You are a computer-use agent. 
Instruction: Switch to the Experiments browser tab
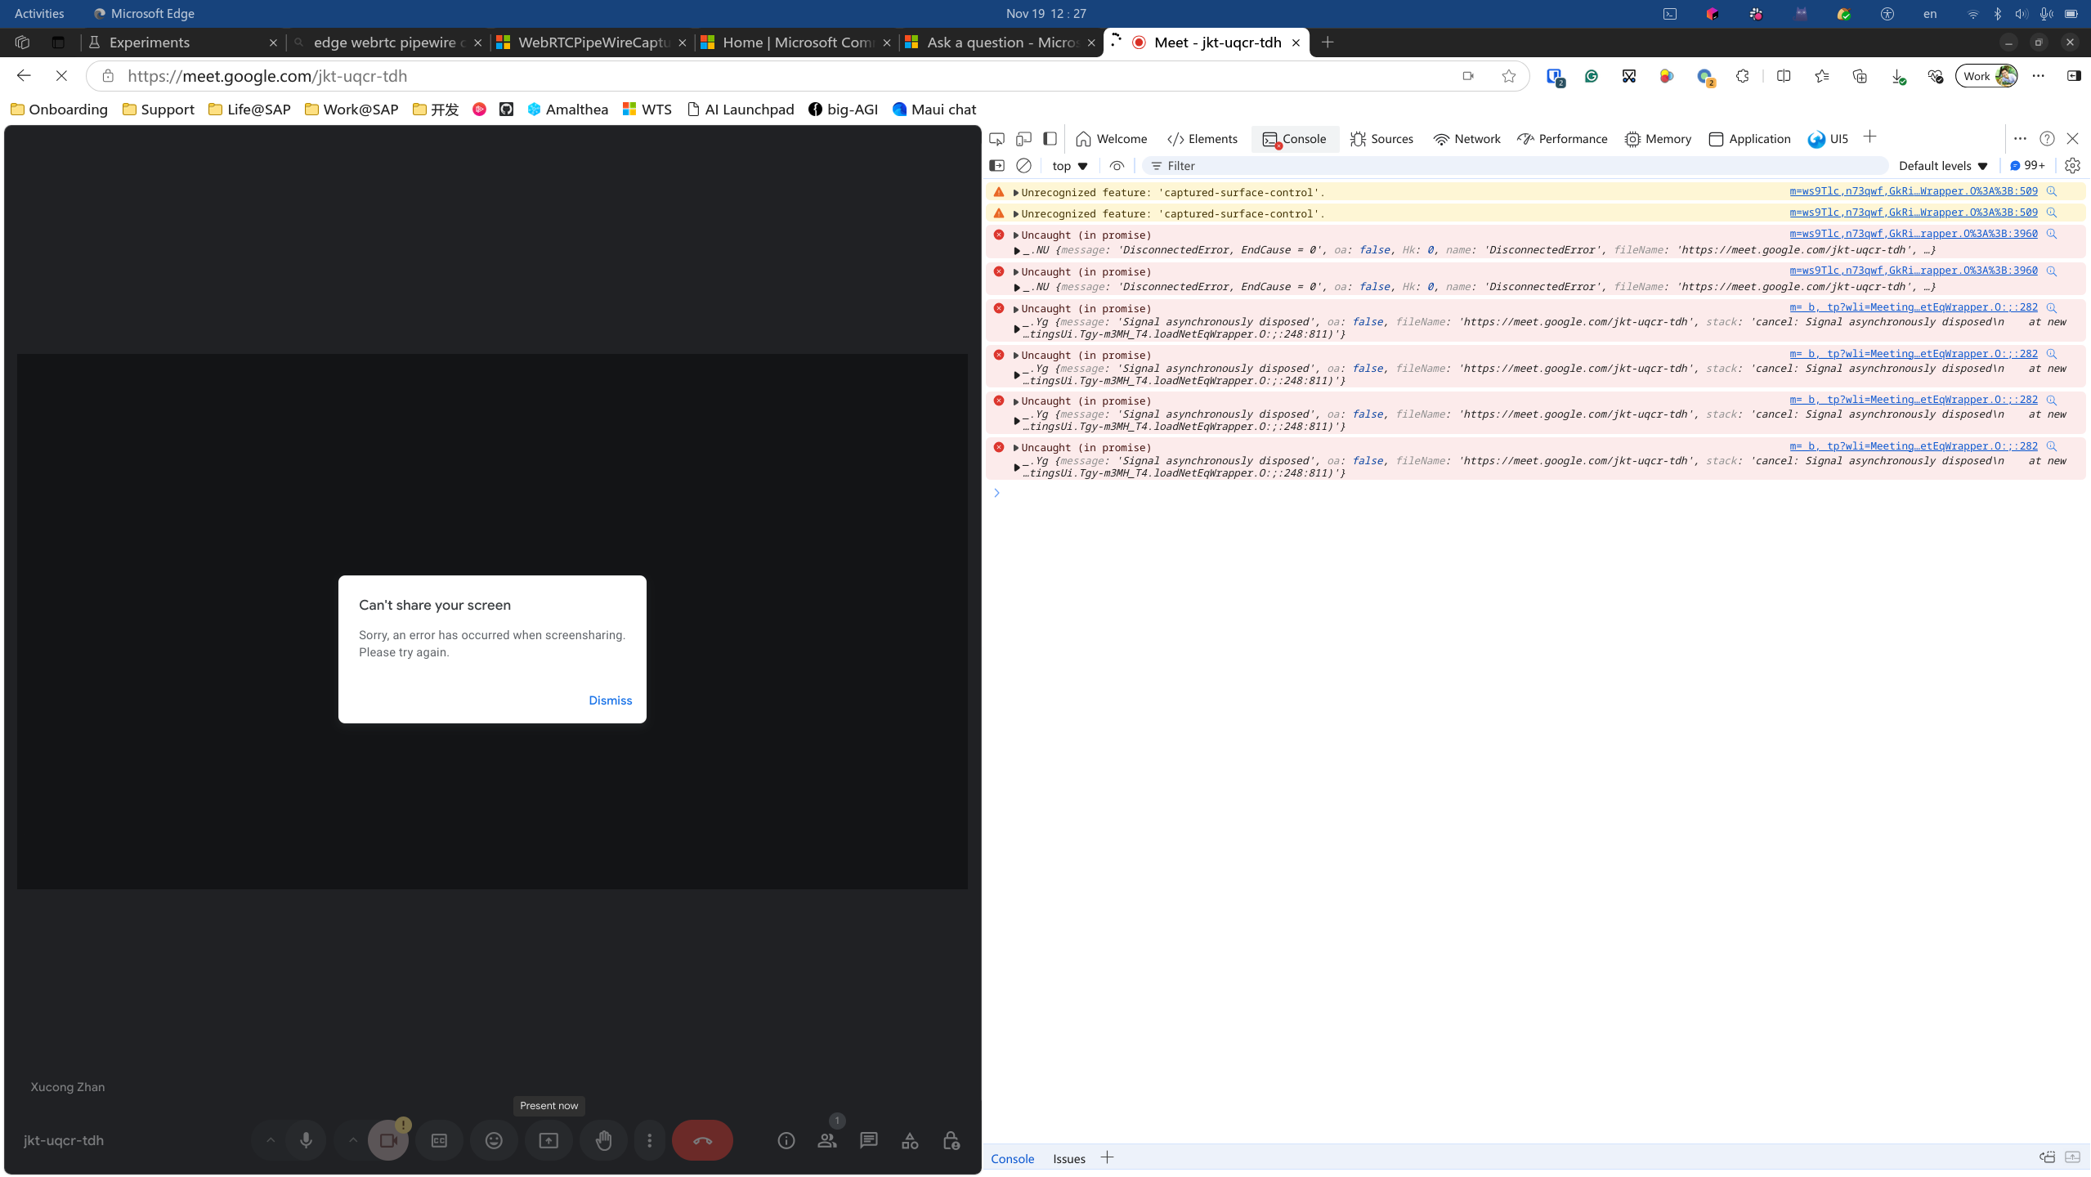(181, 43)
